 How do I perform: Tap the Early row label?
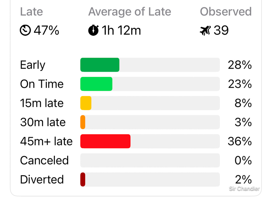32,65
